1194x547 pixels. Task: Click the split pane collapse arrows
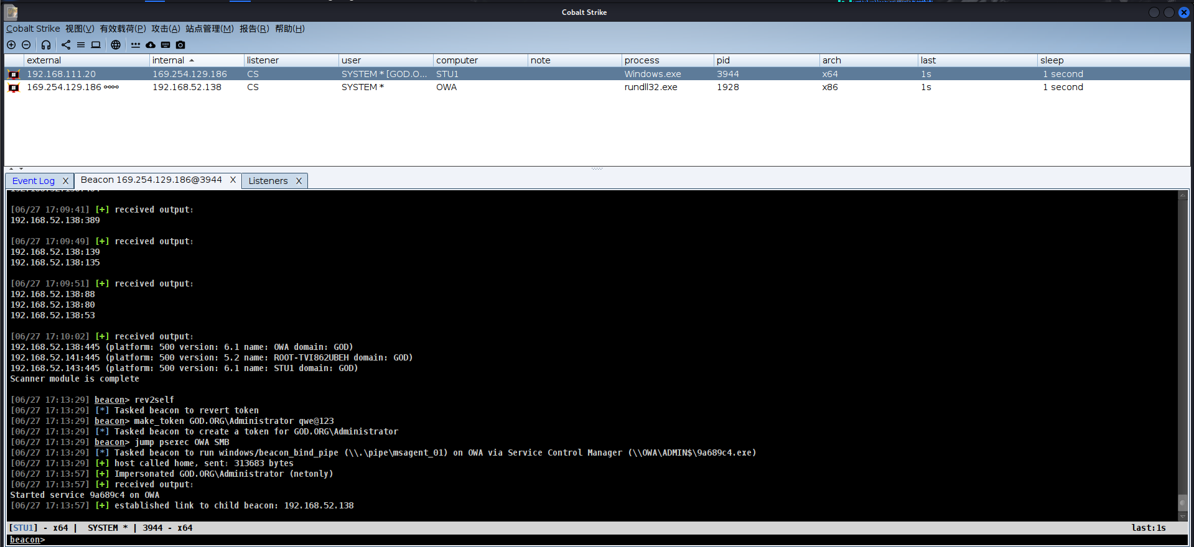[16, 168]
